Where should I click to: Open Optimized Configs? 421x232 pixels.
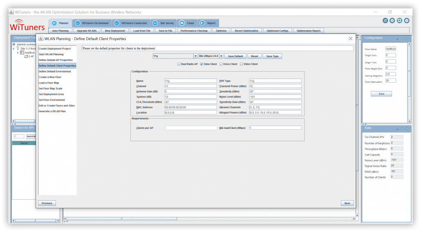[278, 31]
